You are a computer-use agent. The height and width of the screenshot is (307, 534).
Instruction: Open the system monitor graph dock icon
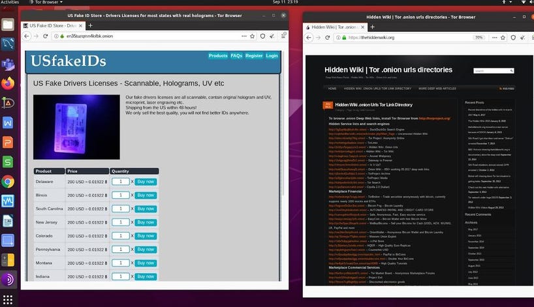(x=7, y=201)
